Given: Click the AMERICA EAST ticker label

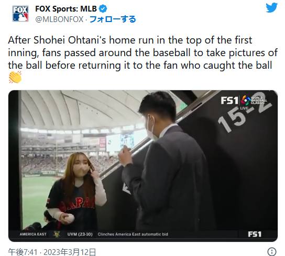Looking at the screenshot, I should [33, 234].
